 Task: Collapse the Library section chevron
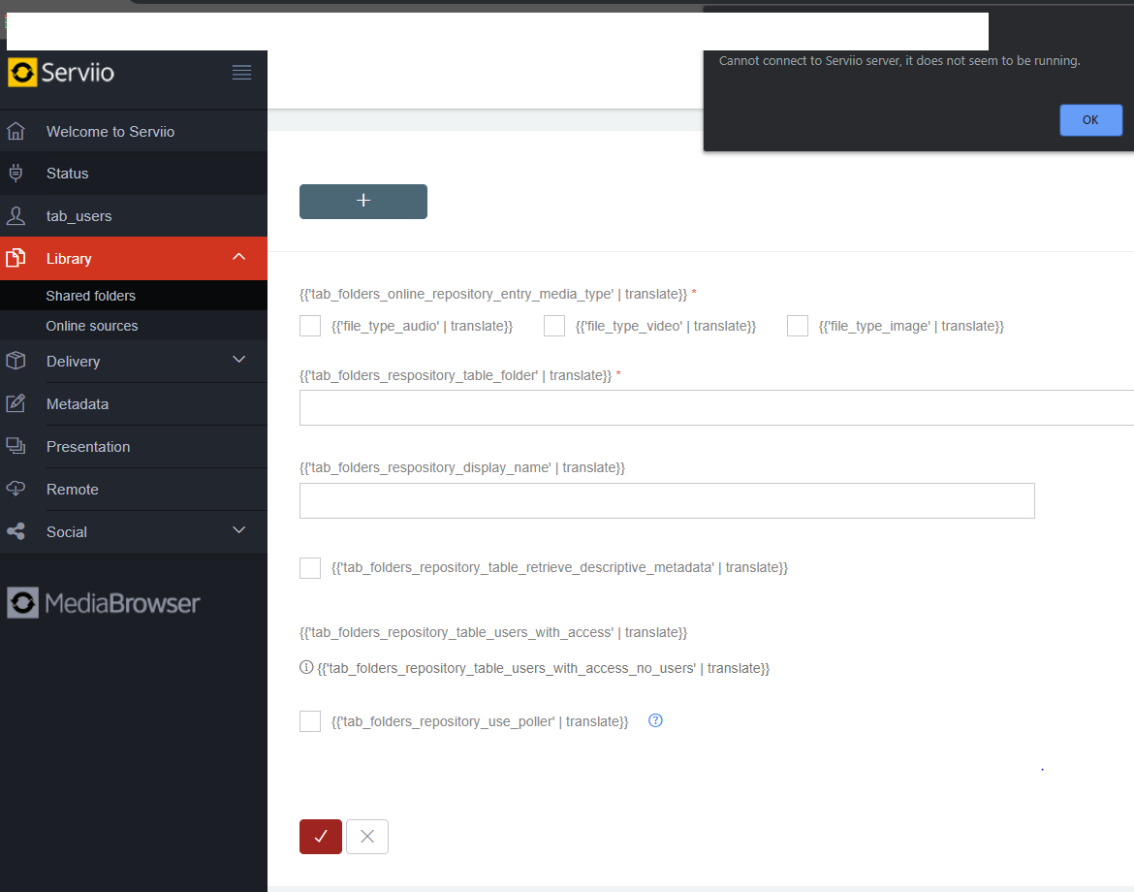pos(239,257)
